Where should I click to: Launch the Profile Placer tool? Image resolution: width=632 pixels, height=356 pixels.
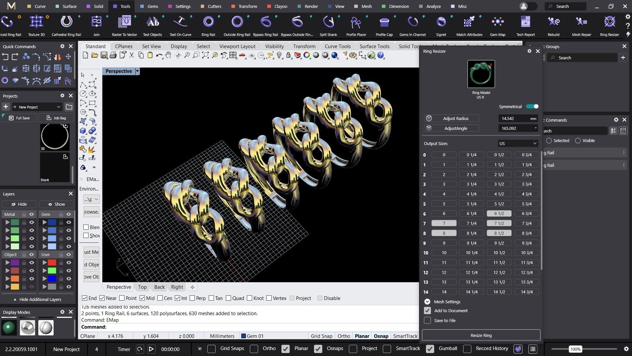click(x=356, y=26)
